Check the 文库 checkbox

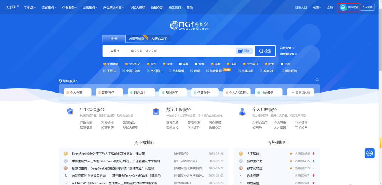[282, 64]
